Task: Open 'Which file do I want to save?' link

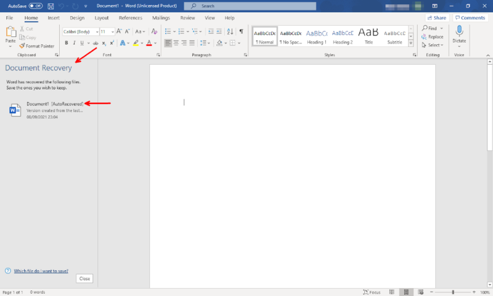Action: [41, 271]
